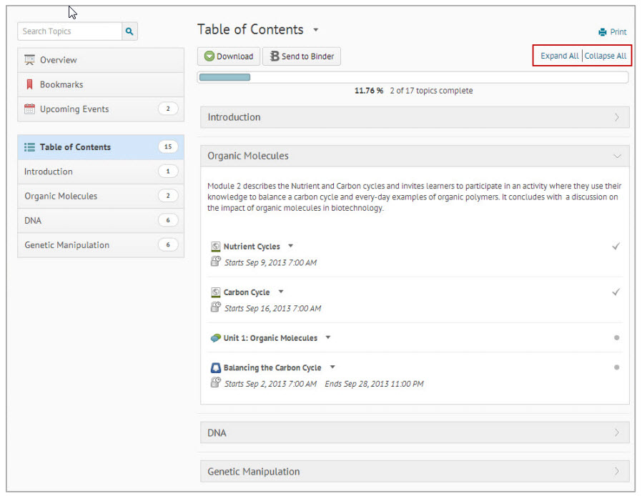Click Nutrient Cycles completion checkmark
This screenshot has width=642, height=496.
616,247
